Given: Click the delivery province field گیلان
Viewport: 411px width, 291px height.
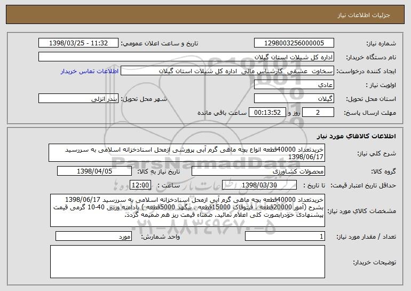Looking at the screenshot, I should [294, 99].
